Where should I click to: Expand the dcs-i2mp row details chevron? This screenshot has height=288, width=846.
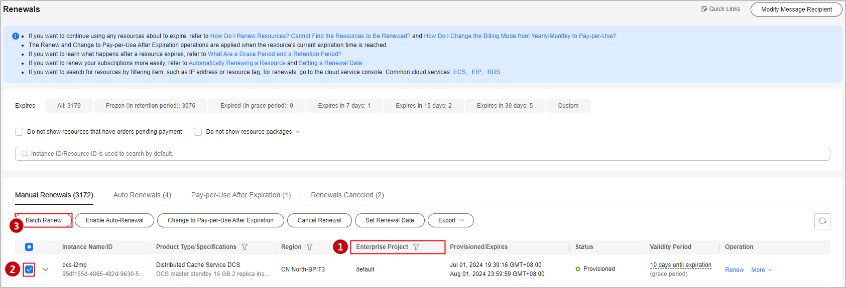pyautogui.click(x=46, y=269)
